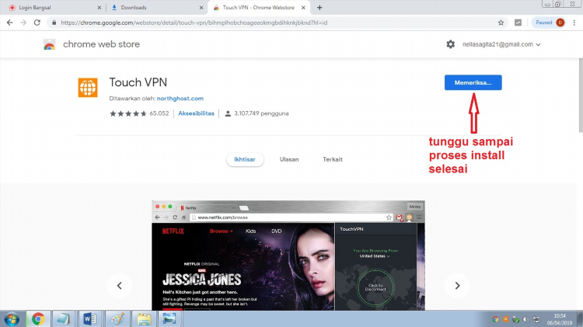Click the star rating 65.052
583x327 pixels.
click(139, 113)
